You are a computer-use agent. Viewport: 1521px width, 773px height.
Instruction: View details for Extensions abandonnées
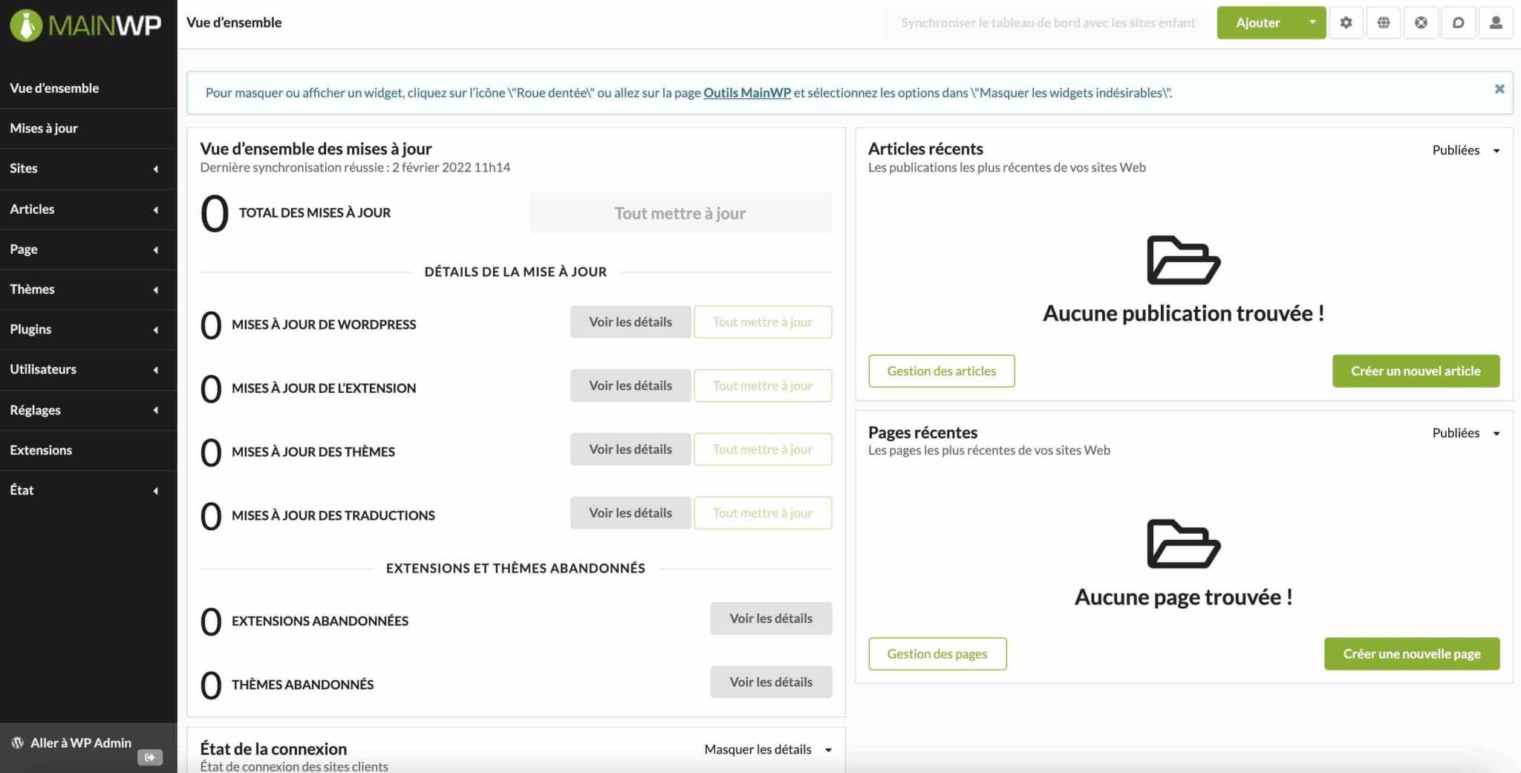pos(771,619)
